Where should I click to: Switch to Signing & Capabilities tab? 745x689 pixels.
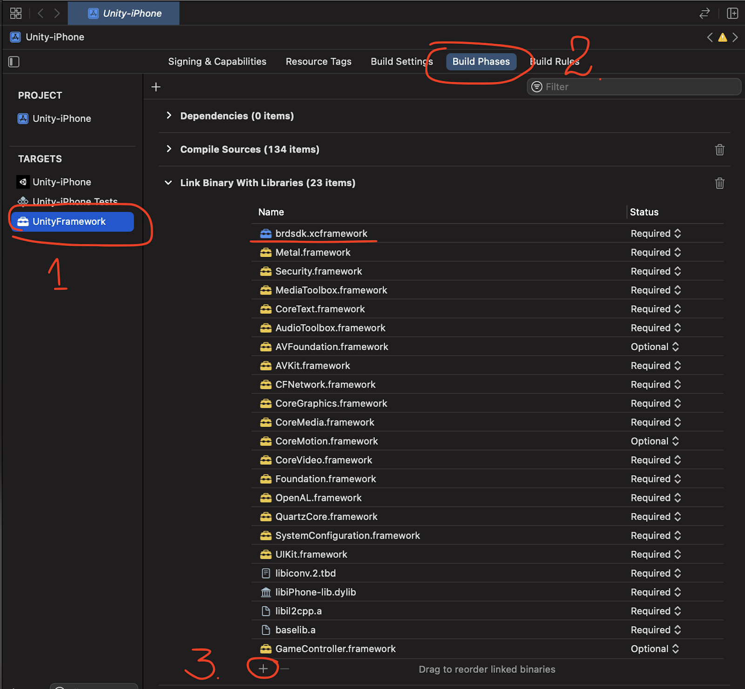[217, 61]
